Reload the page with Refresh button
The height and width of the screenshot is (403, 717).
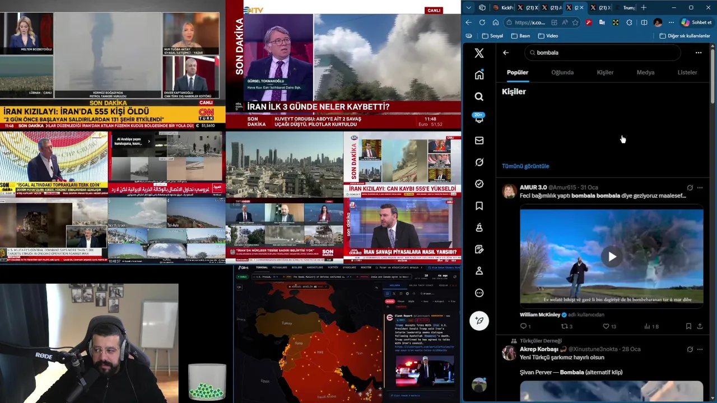482,22
